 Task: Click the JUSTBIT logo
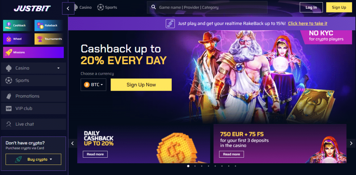pyautogui.click(x=32, y=8)
